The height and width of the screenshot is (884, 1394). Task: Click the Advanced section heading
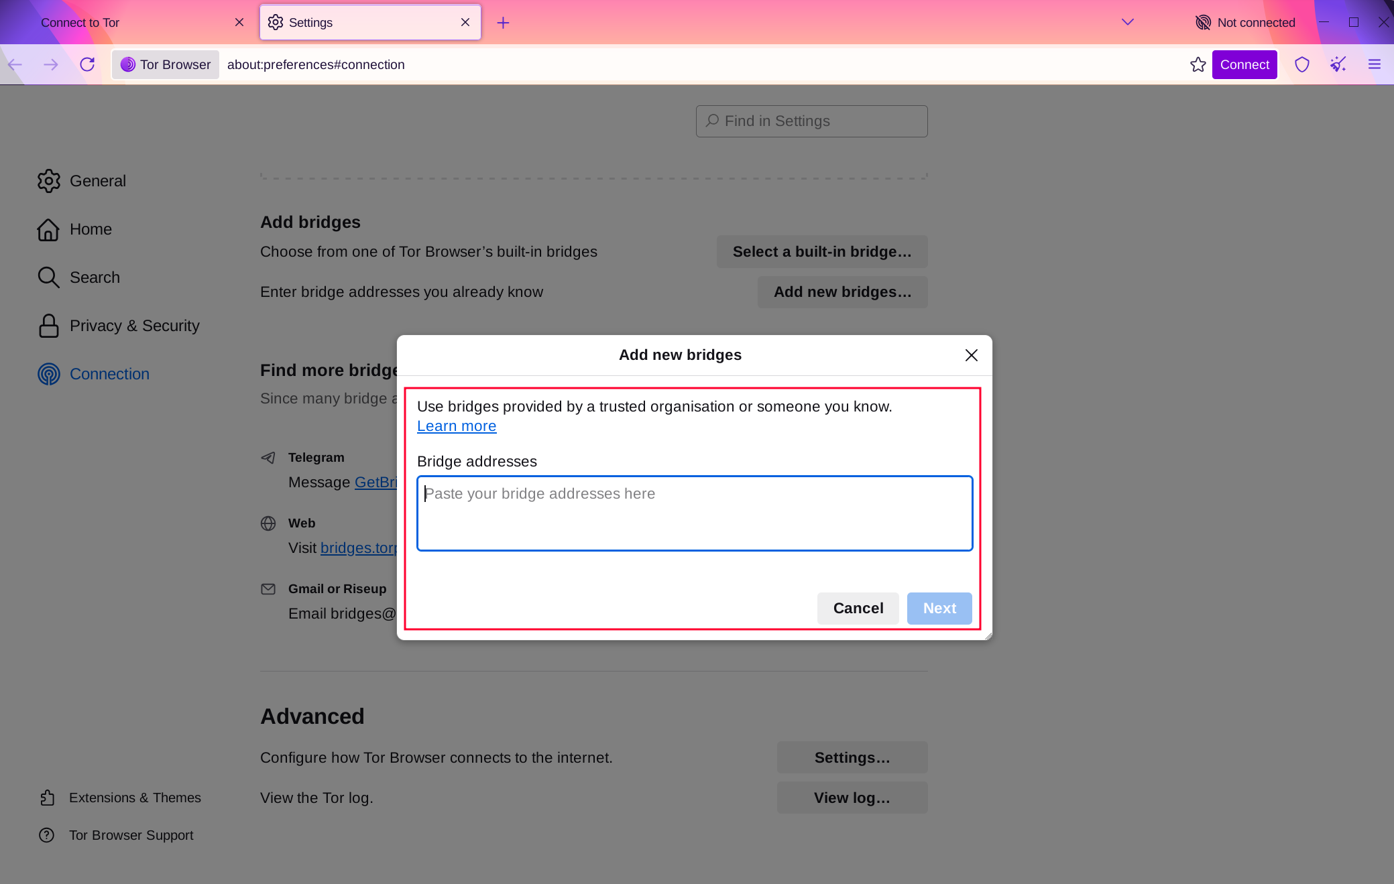(x=312, y=716)
